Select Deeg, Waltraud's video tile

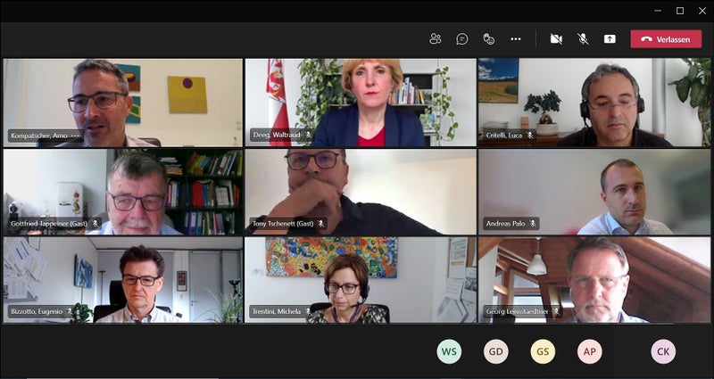pos(361,103)
